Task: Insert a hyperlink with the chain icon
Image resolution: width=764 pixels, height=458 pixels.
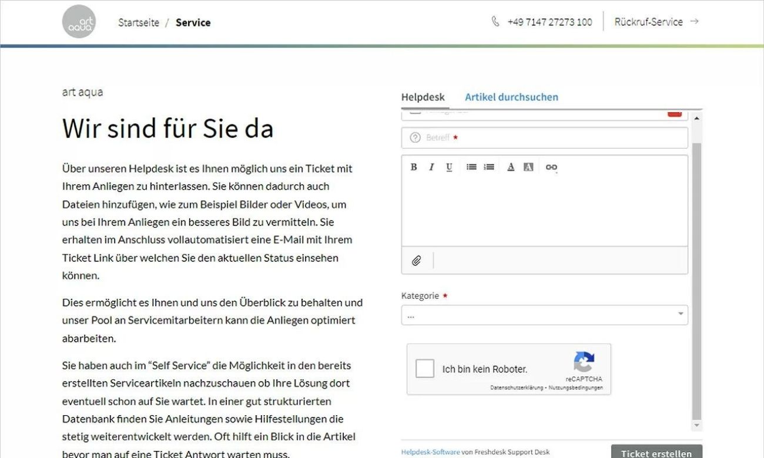Action: point(551,167)
